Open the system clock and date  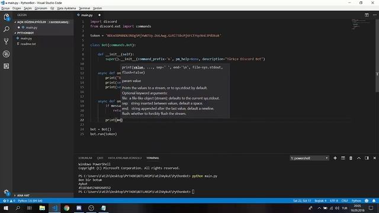tap(358, 208)
